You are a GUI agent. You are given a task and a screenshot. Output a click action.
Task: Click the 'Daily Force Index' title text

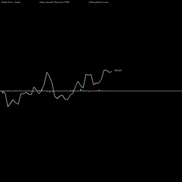point(11,2)
